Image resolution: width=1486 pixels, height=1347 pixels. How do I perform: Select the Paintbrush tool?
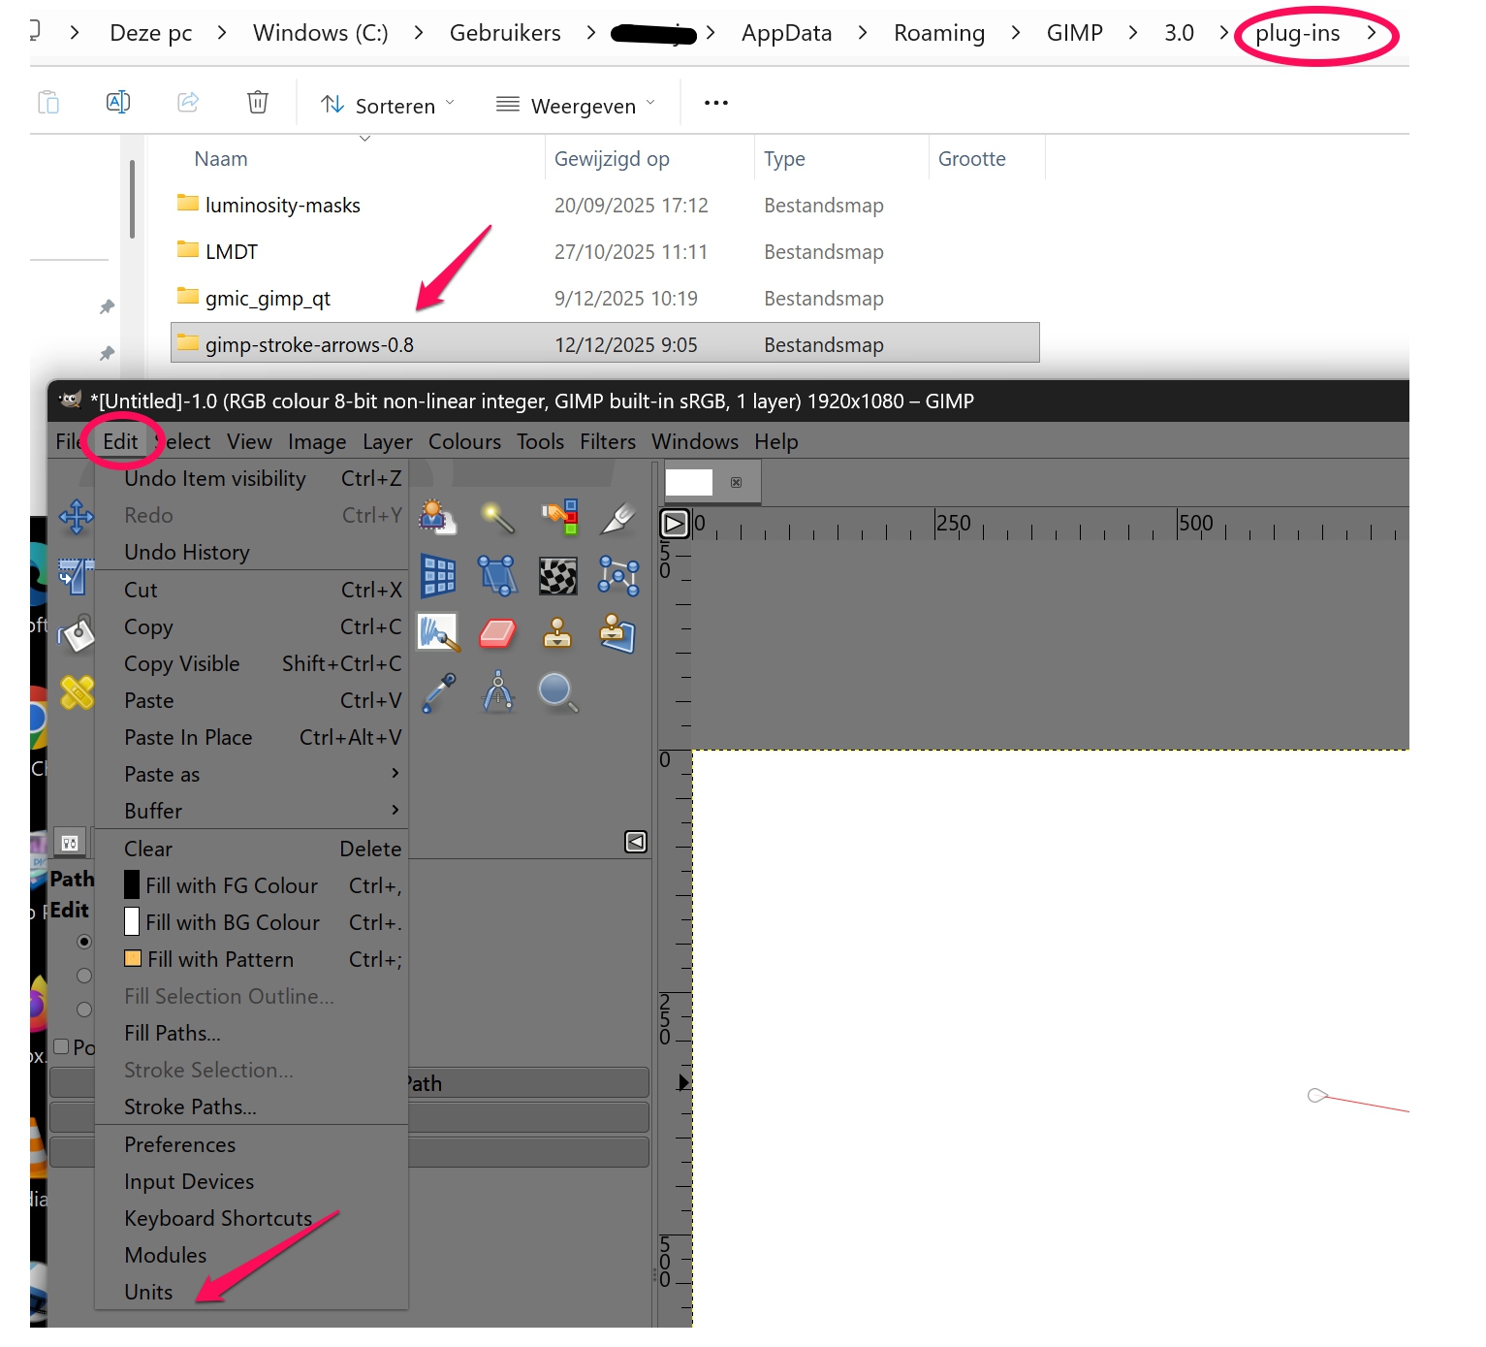[x=438, y=633]
